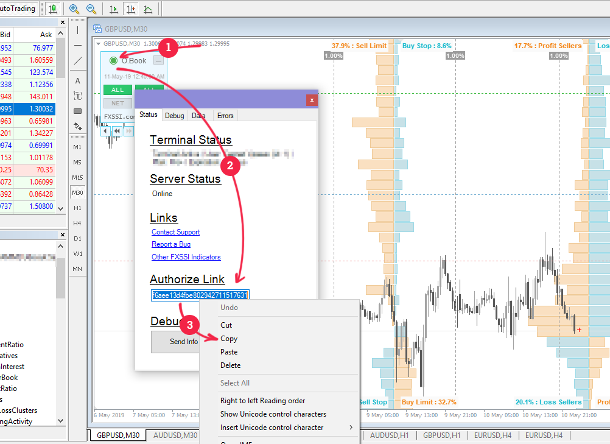Click the Authorize Link text field
Viewport: 610px width, 444px height.
coord(200,295)
